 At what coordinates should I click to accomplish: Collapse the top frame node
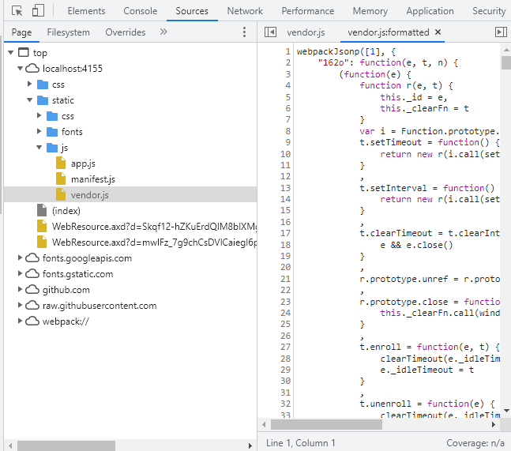tap(11, 52)
